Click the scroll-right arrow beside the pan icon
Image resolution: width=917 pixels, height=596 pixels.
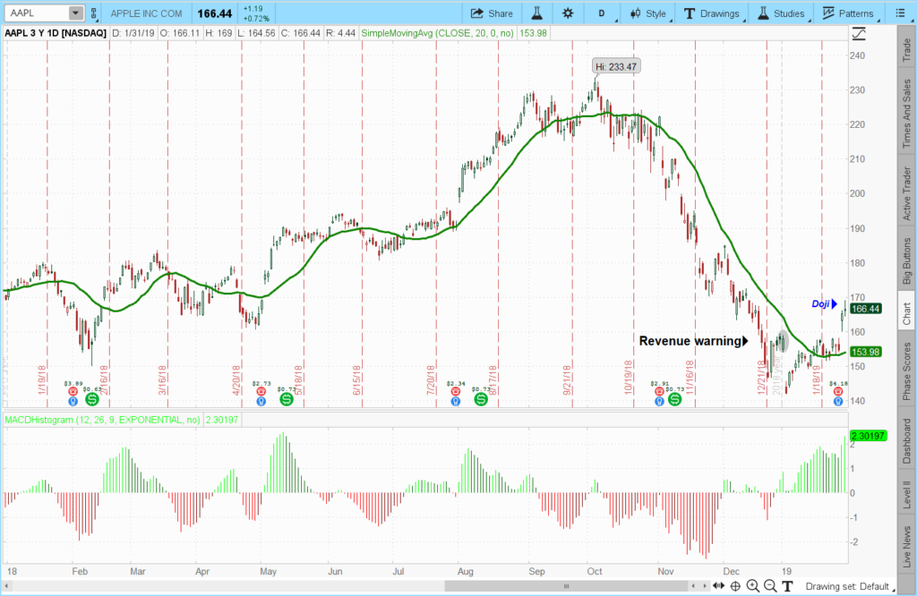[704, 586]
